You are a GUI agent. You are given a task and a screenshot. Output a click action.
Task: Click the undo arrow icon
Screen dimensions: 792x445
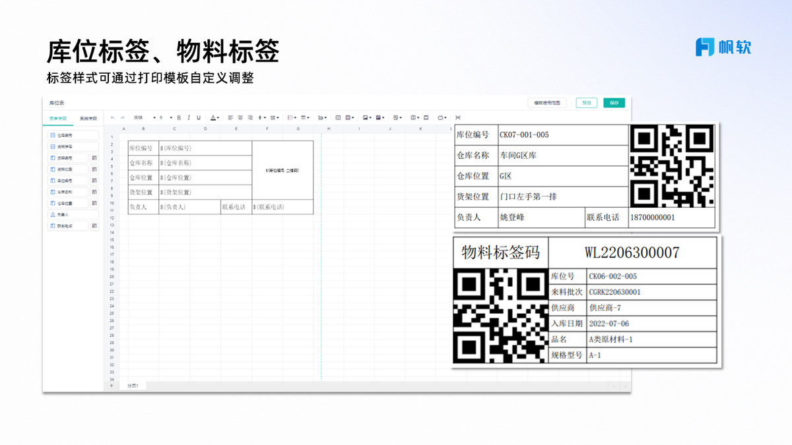pyautogui.click(x=113, y=117)
